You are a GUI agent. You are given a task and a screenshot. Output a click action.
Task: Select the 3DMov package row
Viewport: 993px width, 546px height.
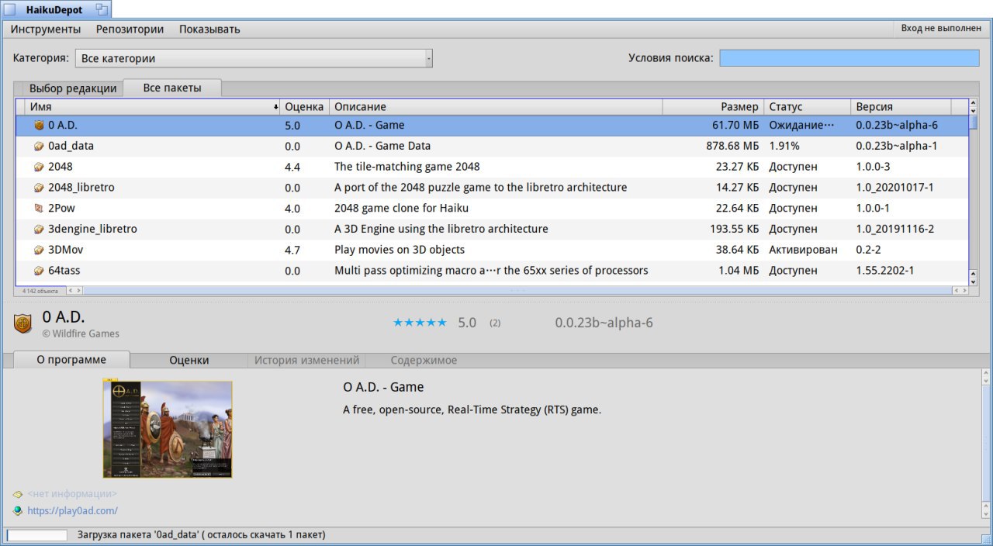coord(492,251)
